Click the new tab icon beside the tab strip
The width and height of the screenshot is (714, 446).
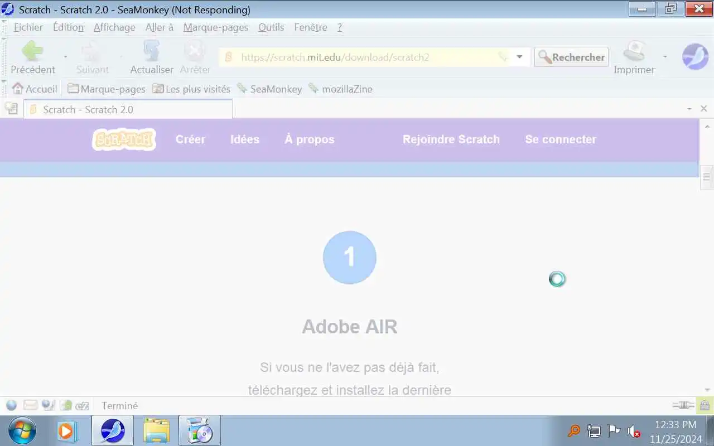click(11, 109)
